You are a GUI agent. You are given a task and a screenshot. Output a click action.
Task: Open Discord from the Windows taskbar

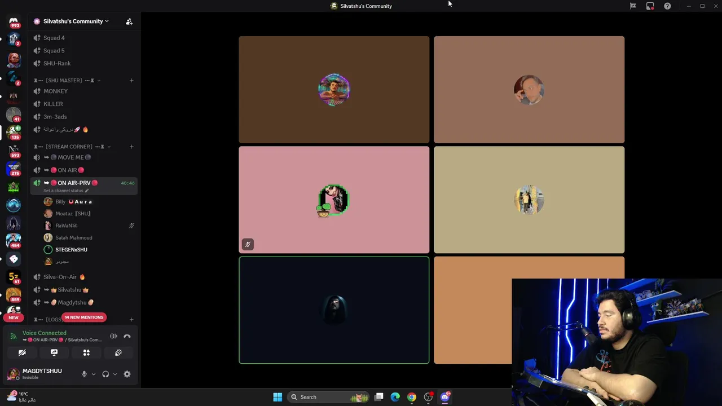444,397
